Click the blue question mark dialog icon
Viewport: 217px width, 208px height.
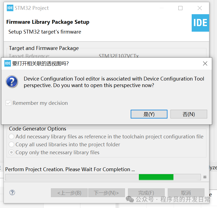click(x=12, y=82)
